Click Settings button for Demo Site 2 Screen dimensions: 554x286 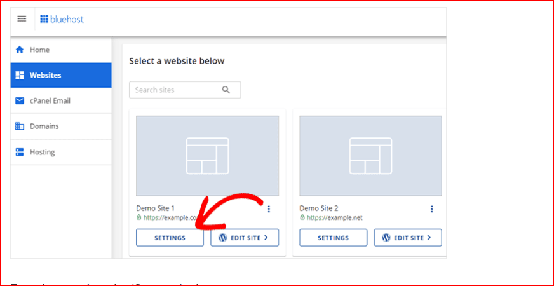tap(333, 238)
